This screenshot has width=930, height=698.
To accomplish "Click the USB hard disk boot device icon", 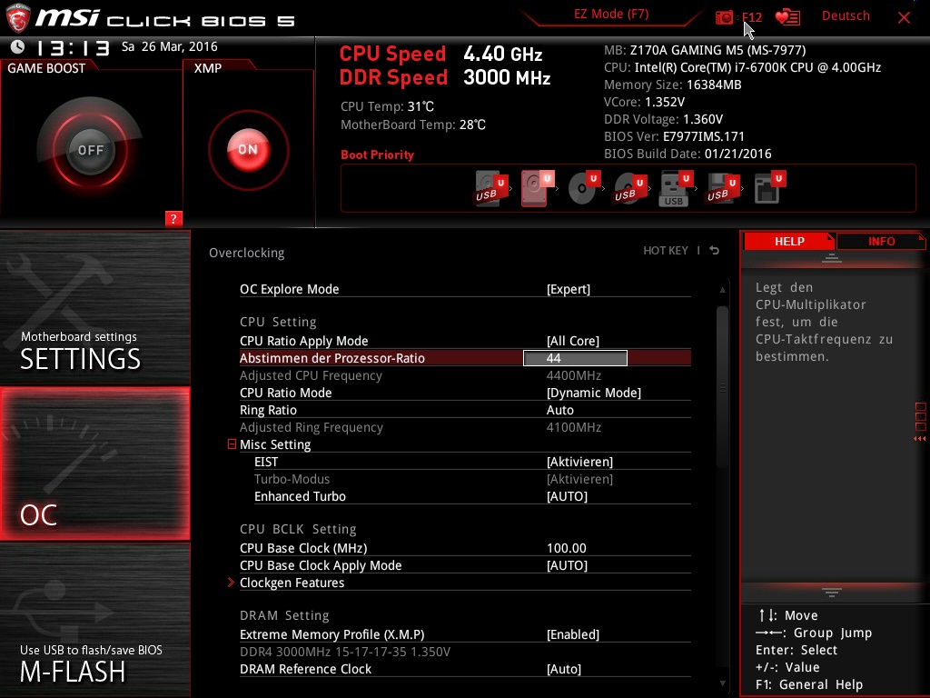I will click(491, 187).
